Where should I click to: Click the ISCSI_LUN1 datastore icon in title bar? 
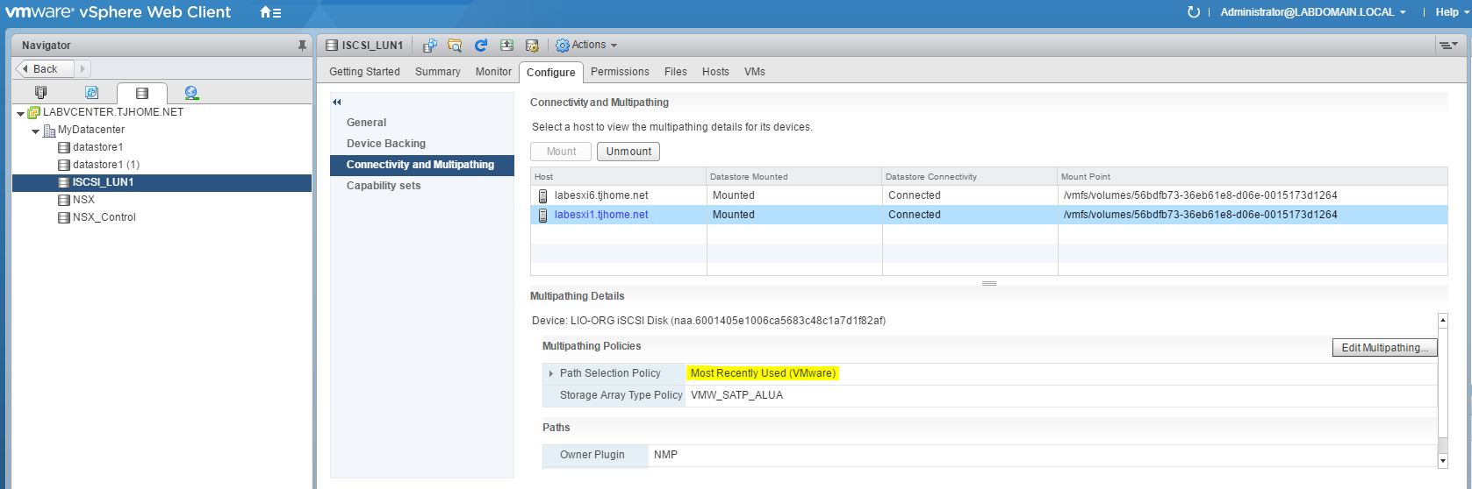point(331,45)
